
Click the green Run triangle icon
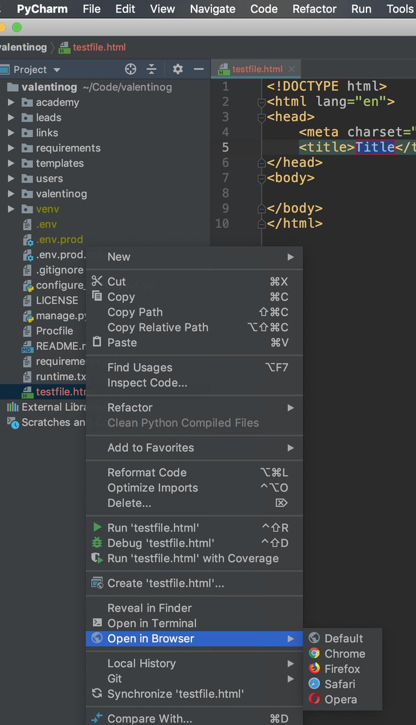(x=97, y=527)
